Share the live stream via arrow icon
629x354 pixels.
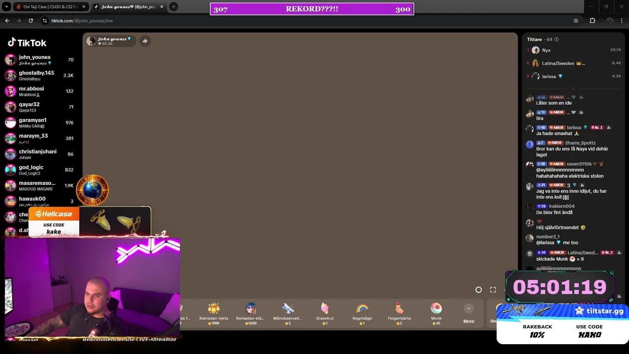145,41
